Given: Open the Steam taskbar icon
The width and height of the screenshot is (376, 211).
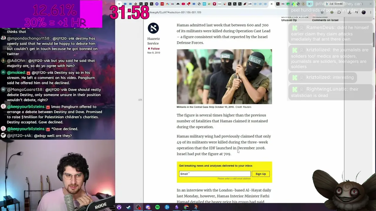Looking at the screenshot, I should 129,207.
